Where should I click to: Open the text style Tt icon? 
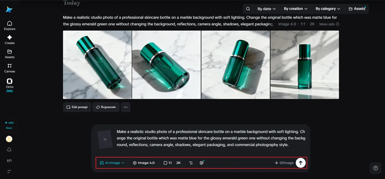pyautogui.click(x=191, y=163)
